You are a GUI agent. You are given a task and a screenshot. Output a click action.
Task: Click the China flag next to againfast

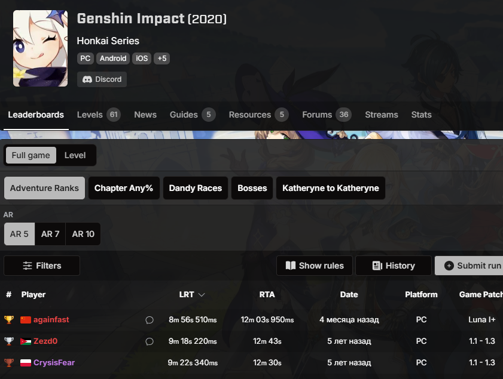26,320
